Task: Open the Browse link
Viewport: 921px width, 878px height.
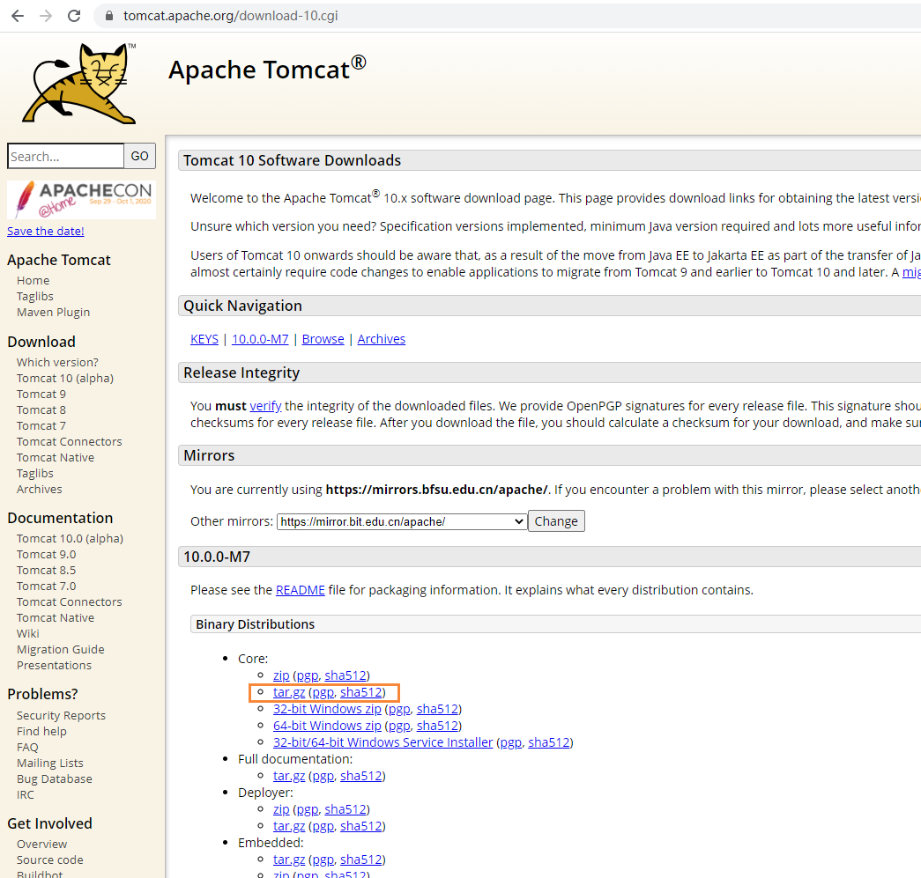Action: 323,339
